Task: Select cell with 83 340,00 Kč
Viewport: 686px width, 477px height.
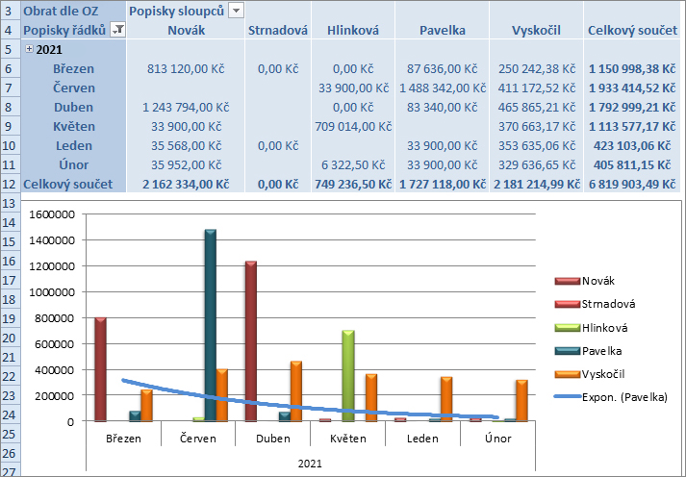Action: (443, 107)
